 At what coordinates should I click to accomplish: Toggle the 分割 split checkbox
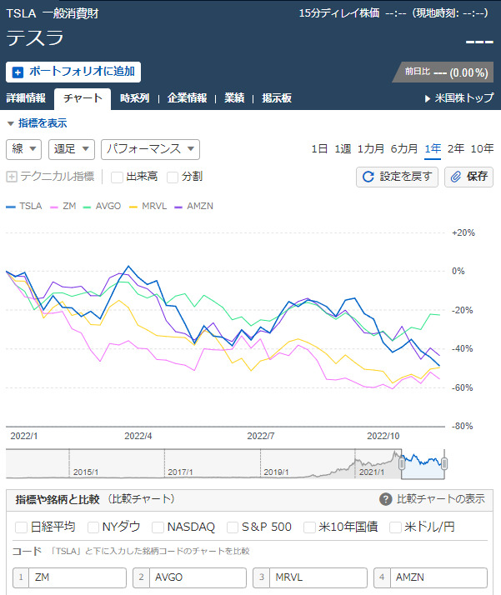[173, 177]
